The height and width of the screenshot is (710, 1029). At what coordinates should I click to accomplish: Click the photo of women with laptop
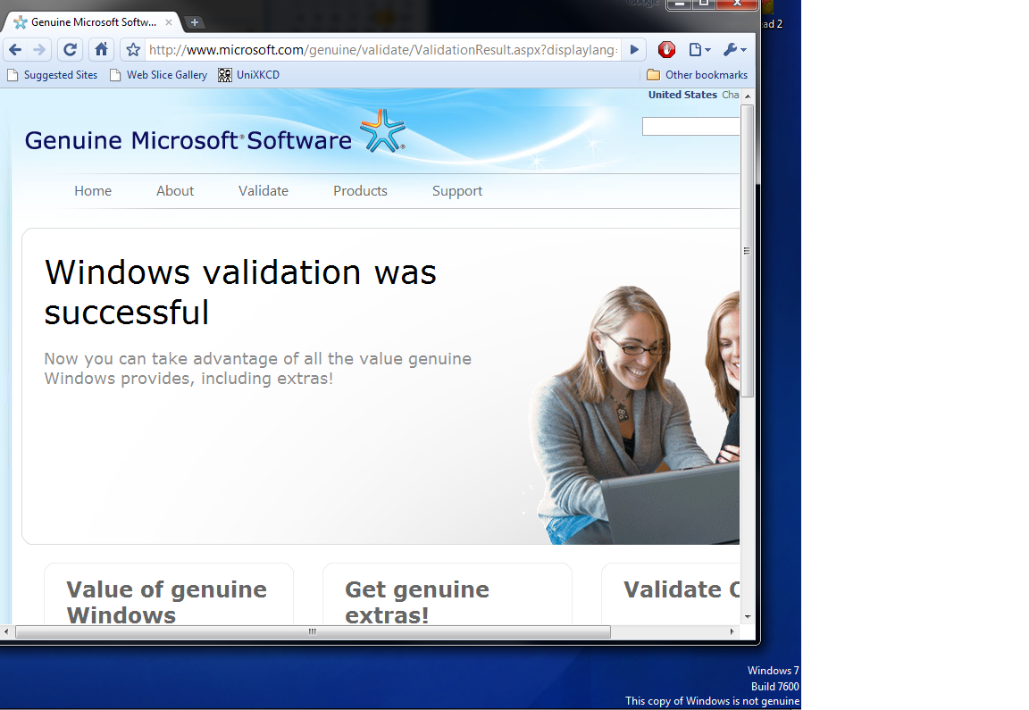tap(634, 414)
